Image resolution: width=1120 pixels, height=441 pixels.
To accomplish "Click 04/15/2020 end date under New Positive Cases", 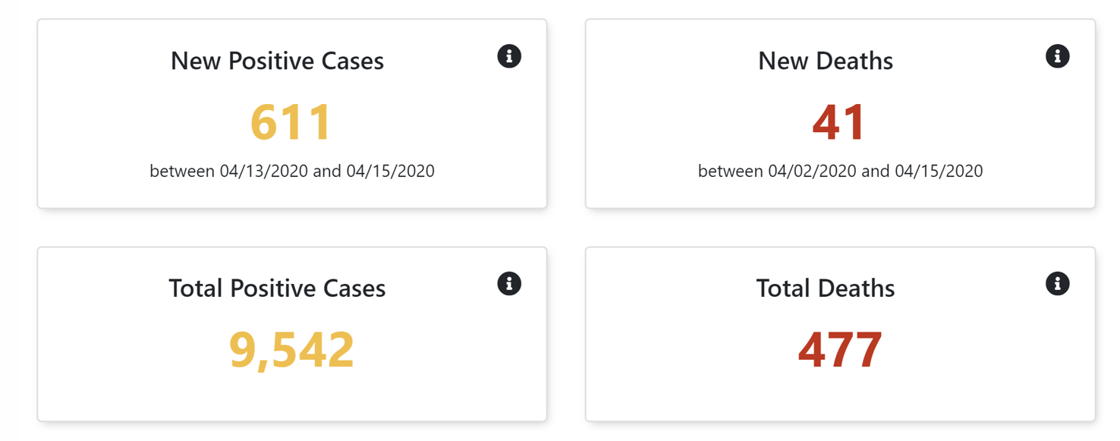I will coord(391,171).
